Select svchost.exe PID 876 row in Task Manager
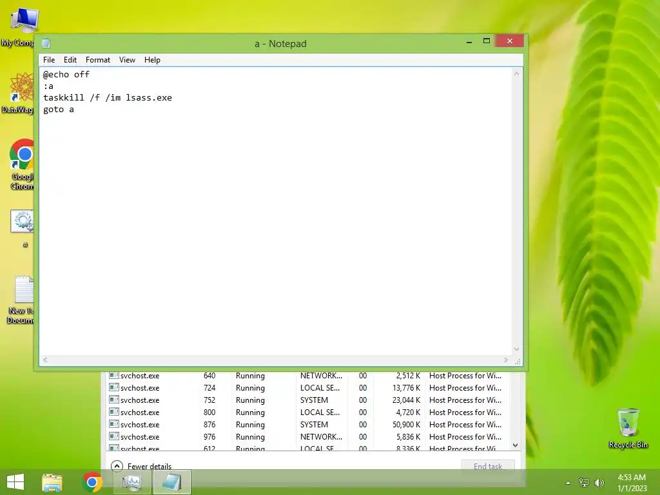The image size is (660, 495). click(x=306, y=424)
